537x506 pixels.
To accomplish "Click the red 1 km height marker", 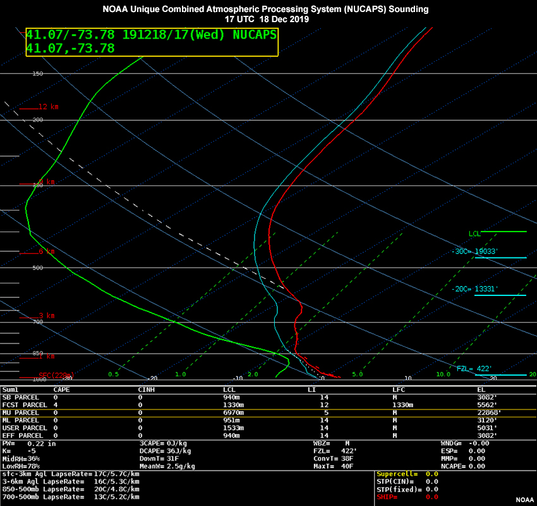I will pos(37,357).
